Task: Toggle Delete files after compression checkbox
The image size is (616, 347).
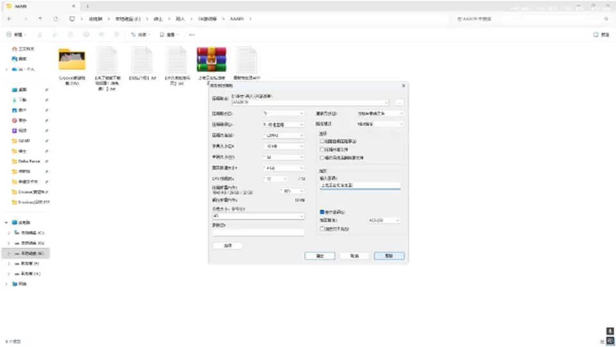Action: [322, 157]
